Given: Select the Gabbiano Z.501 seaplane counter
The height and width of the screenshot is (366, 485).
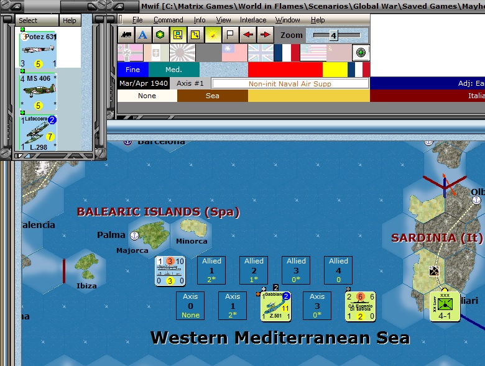Looking at the screenshot, I should (275, 306).
